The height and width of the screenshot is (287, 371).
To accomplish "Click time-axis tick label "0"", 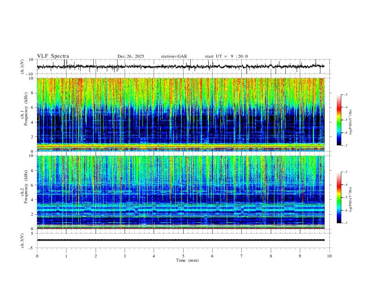I will (x=37, y=256).
